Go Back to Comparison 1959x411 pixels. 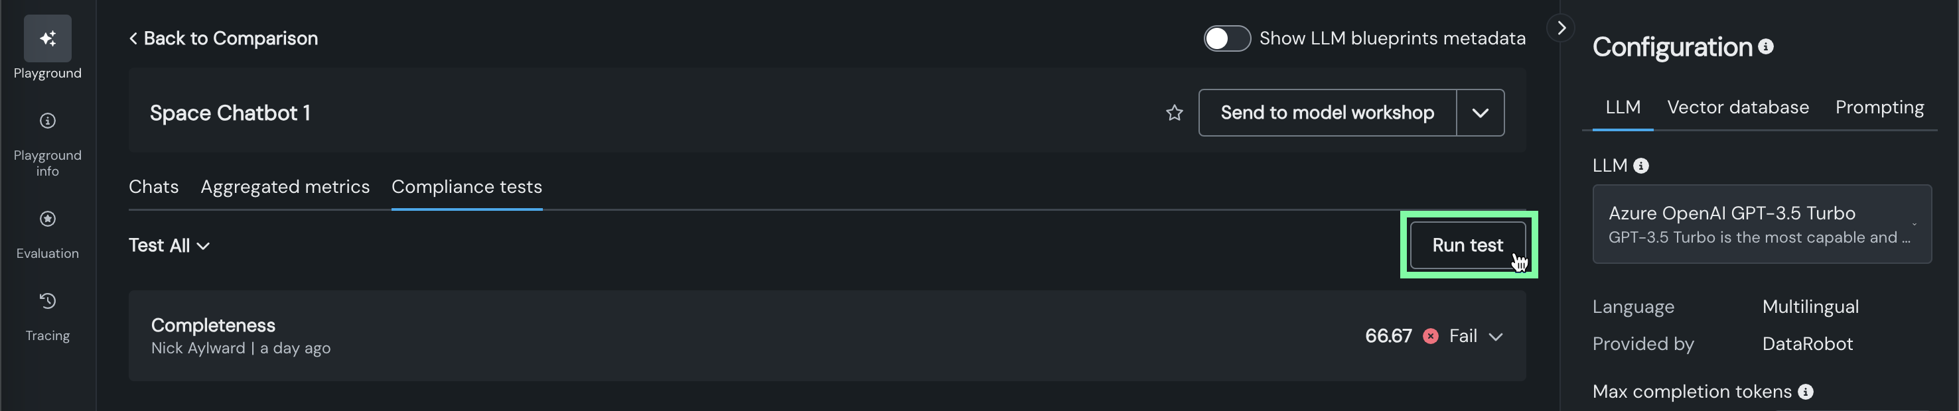click(224, 38)
